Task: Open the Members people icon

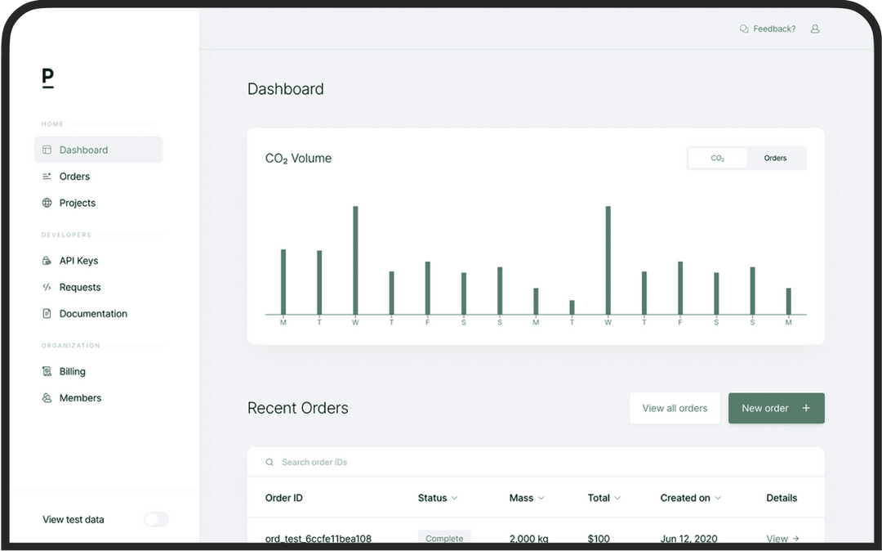Action: 47,398
